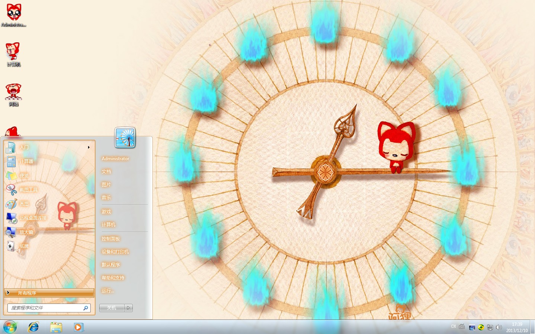Open 音乐 in Start menu
Viewport: 535px width, 334px height.
coord(106,198)
